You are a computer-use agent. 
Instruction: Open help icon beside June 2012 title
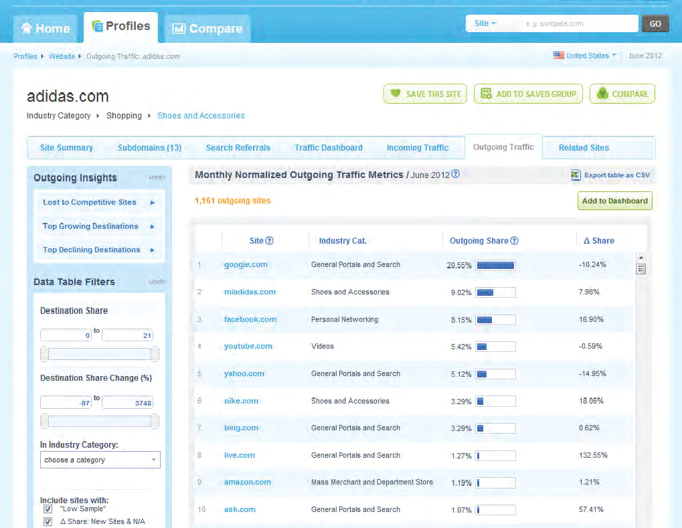[x=455, y=174]
